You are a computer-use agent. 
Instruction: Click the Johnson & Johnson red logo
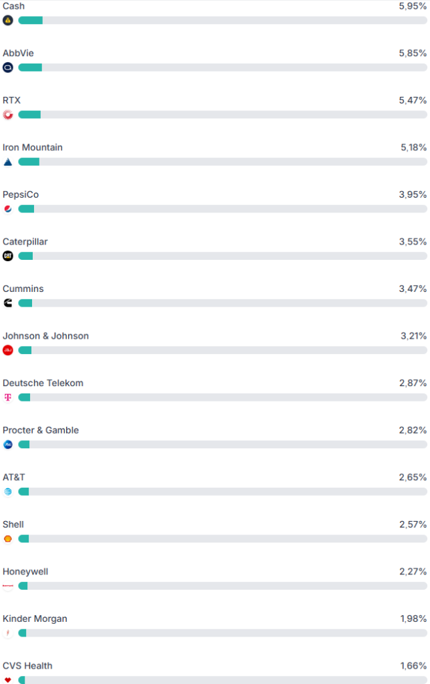(x=8, y=350)
